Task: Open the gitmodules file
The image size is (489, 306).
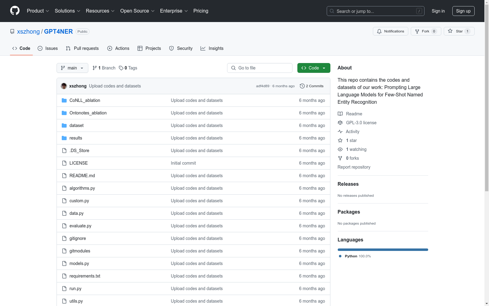Action: coord(80,251)
